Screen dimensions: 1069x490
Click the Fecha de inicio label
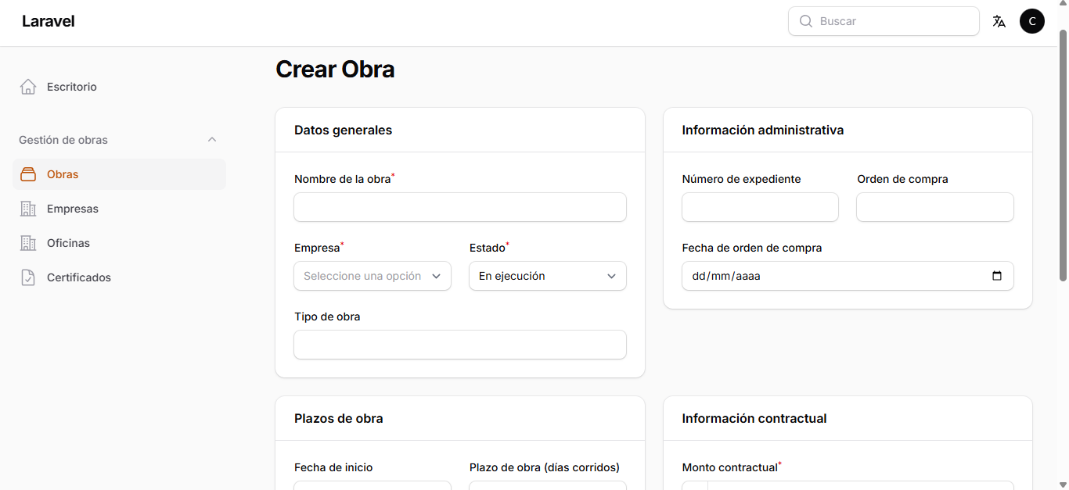[x=333, y=467]
